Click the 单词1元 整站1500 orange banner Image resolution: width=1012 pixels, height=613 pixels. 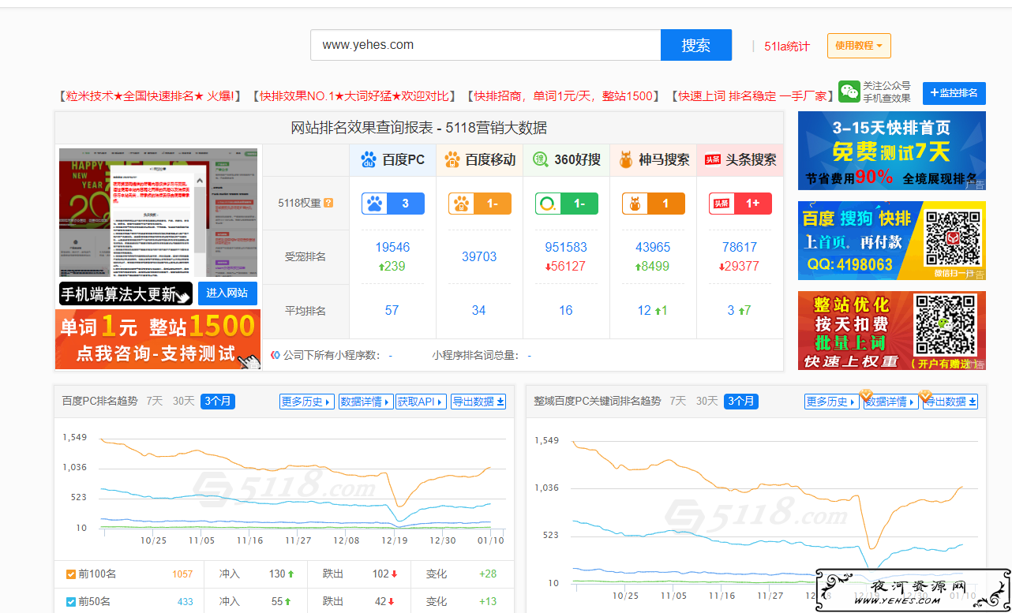(158, 339)
